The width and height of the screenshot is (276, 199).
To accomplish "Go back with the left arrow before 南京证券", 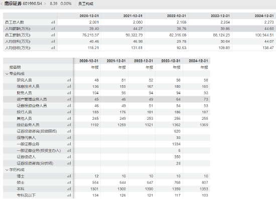I will (2, 4).
